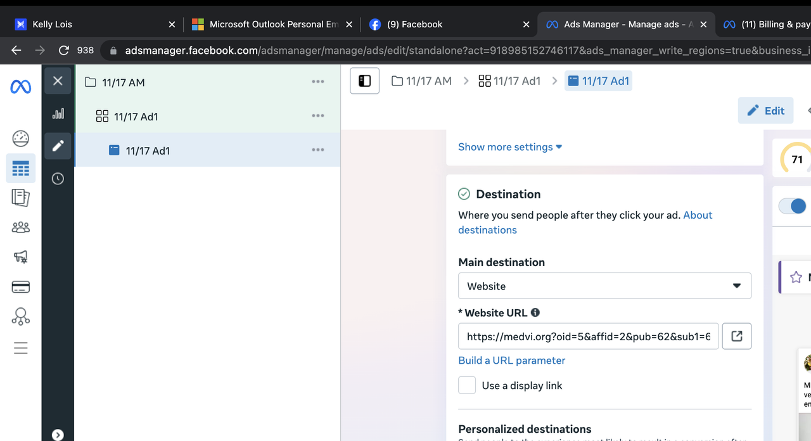Image resolution: width=811 pixels, height=441 pixels.
Task: Check Use a display link checkbox
Action: (467, 385)
